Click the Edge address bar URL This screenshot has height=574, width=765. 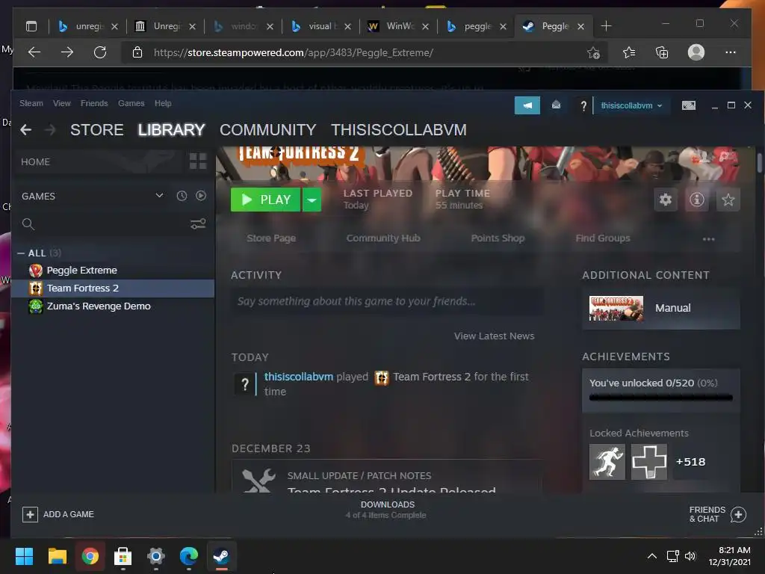[x=293, y=53]
